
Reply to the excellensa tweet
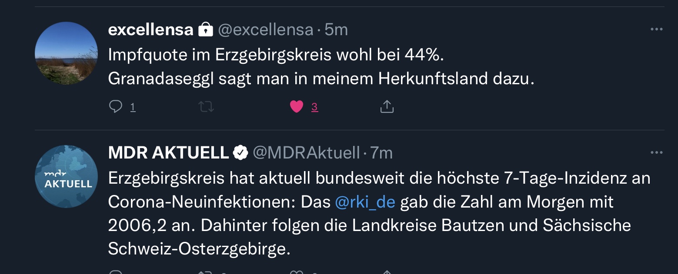coord(115,106)
